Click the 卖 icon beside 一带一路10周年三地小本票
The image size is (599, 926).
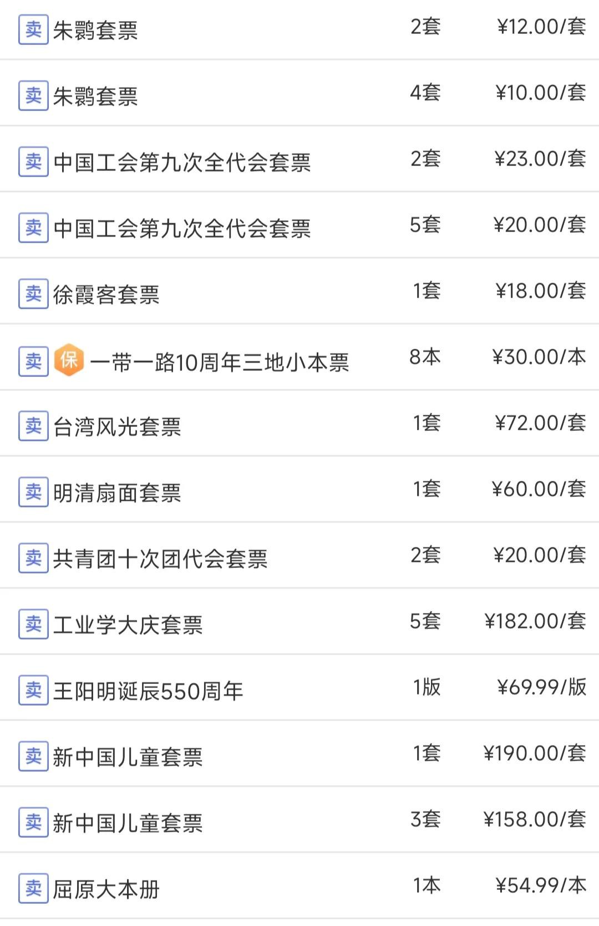click(x=33, y=361)
